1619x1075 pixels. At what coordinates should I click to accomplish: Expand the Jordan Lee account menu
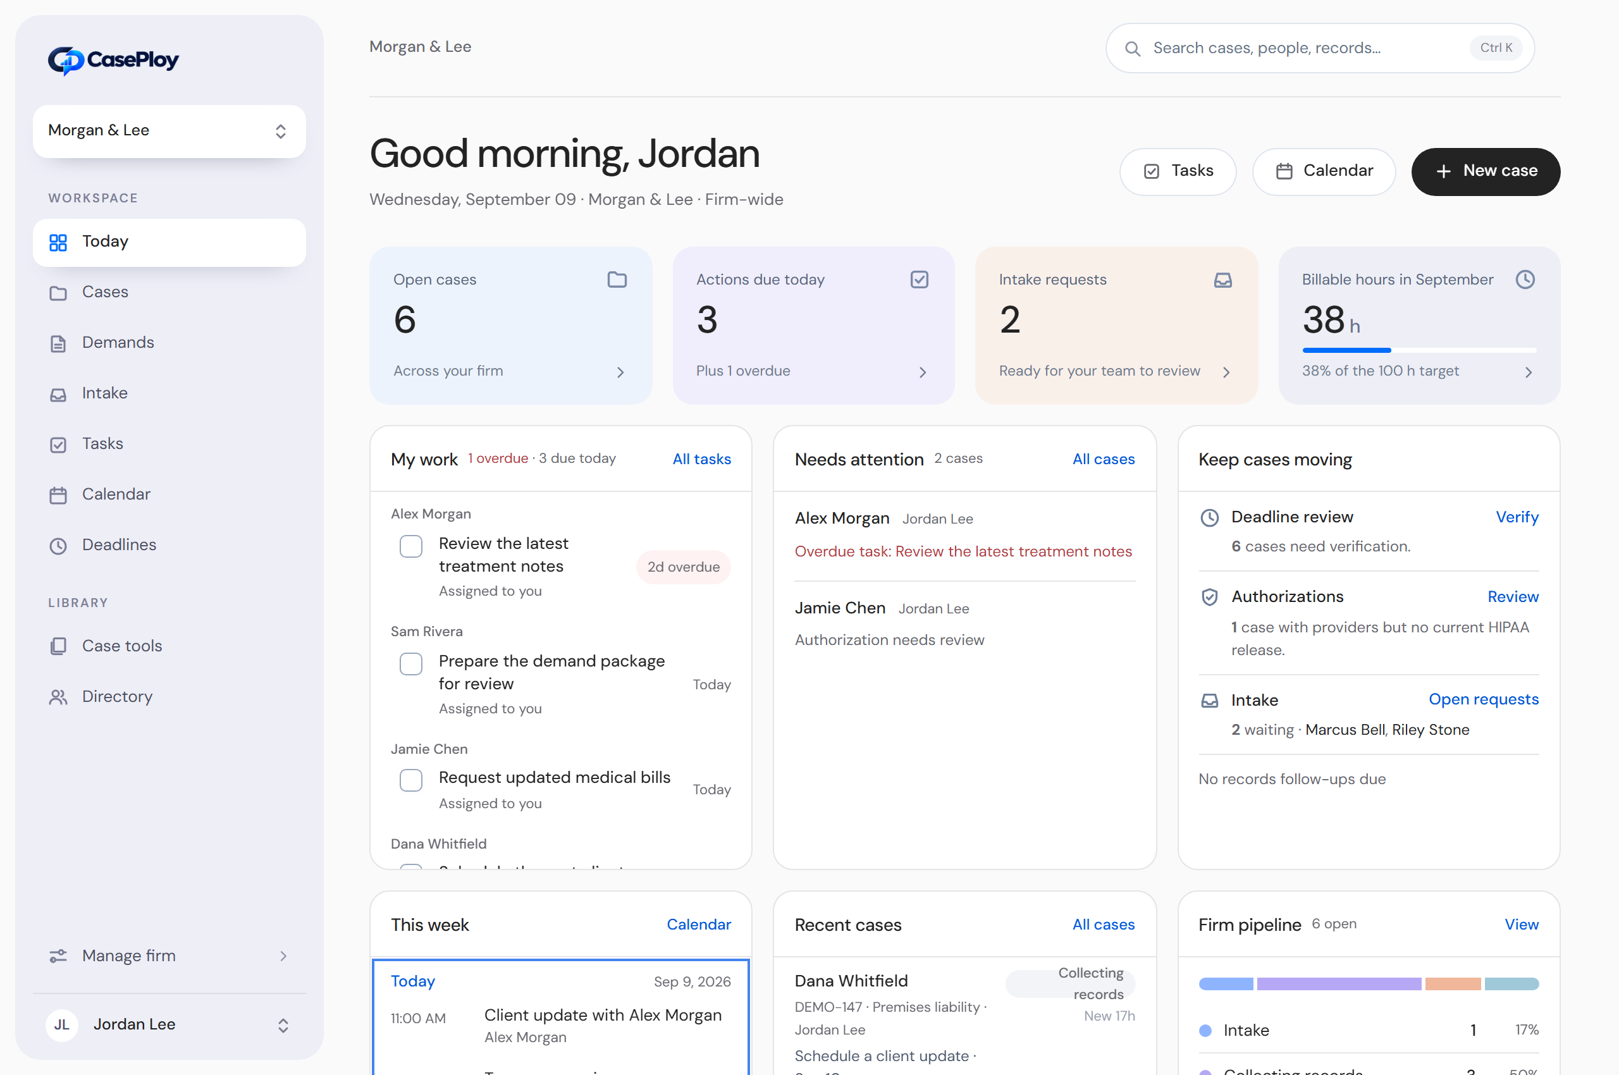click(x=283, y=1026)
